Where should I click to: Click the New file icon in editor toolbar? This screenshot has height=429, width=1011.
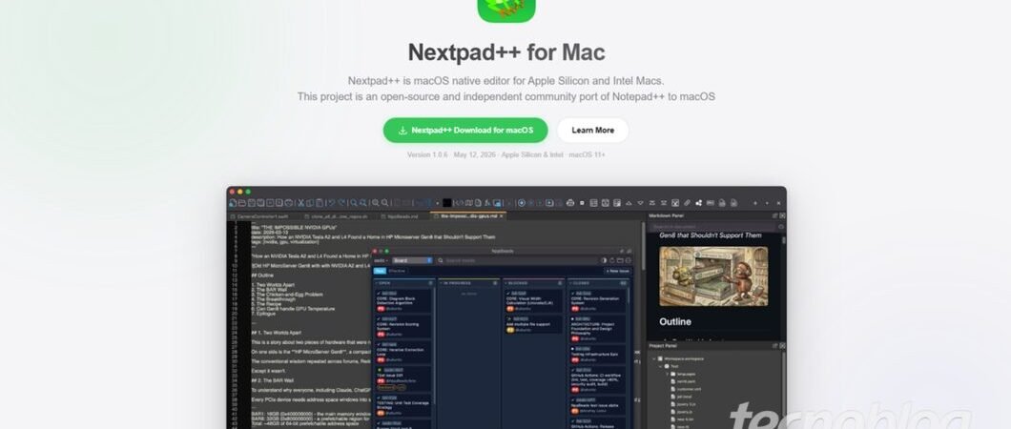232,203
